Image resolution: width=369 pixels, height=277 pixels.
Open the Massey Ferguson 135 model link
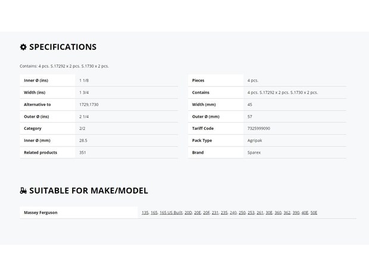pos(145,213)
